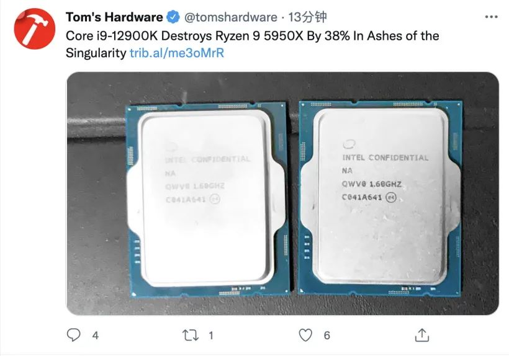Click the retweet count 1
Image resolution: width=509 pixels, height=356 pixels.
pos(211,336)
